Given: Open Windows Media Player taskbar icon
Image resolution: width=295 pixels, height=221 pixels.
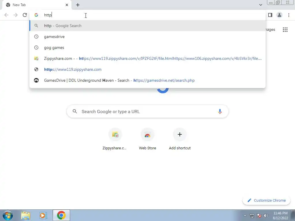Looking at the screenshot, I should [43, 215].
